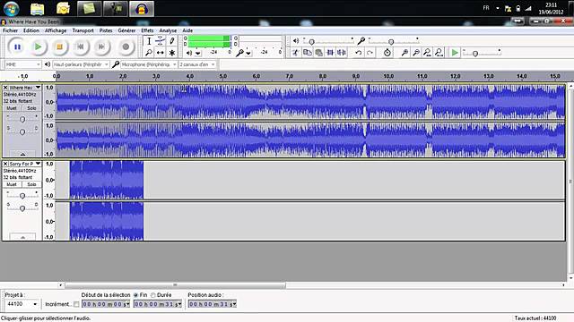Click the input meter microphone icon
574x322 pixels.
(x=239, y=53)
